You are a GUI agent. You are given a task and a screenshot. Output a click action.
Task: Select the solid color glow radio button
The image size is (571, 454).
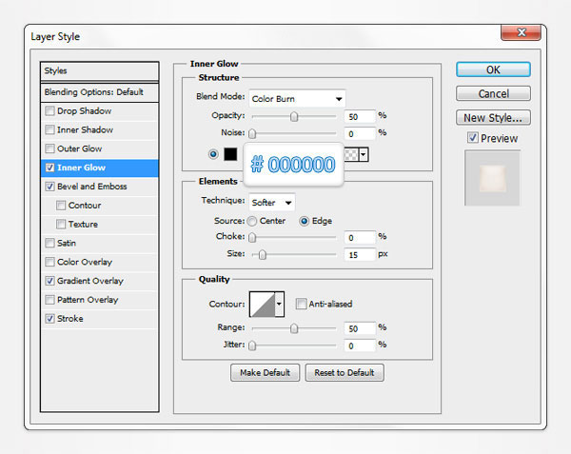point(213,154)
